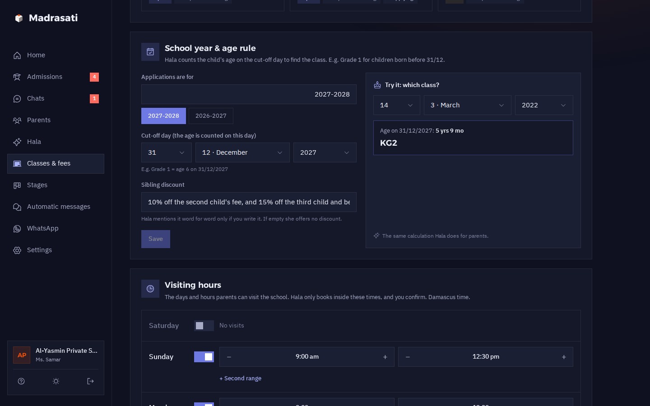Click the Madrasati logo icon
Image resolution: width=650 pixels, height=406 pixels.
tap(19, 18)
